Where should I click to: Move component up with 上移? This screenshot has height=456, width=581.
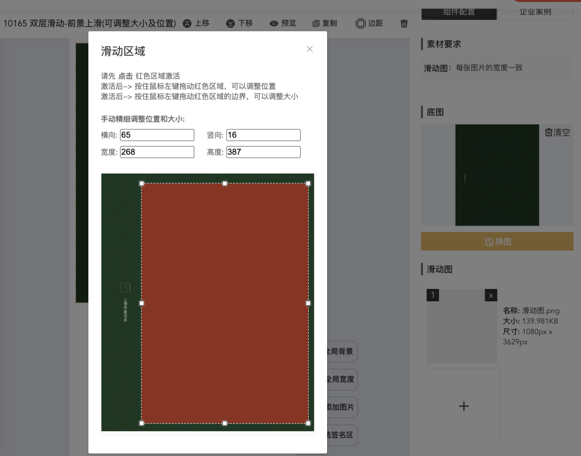[196, 23]
